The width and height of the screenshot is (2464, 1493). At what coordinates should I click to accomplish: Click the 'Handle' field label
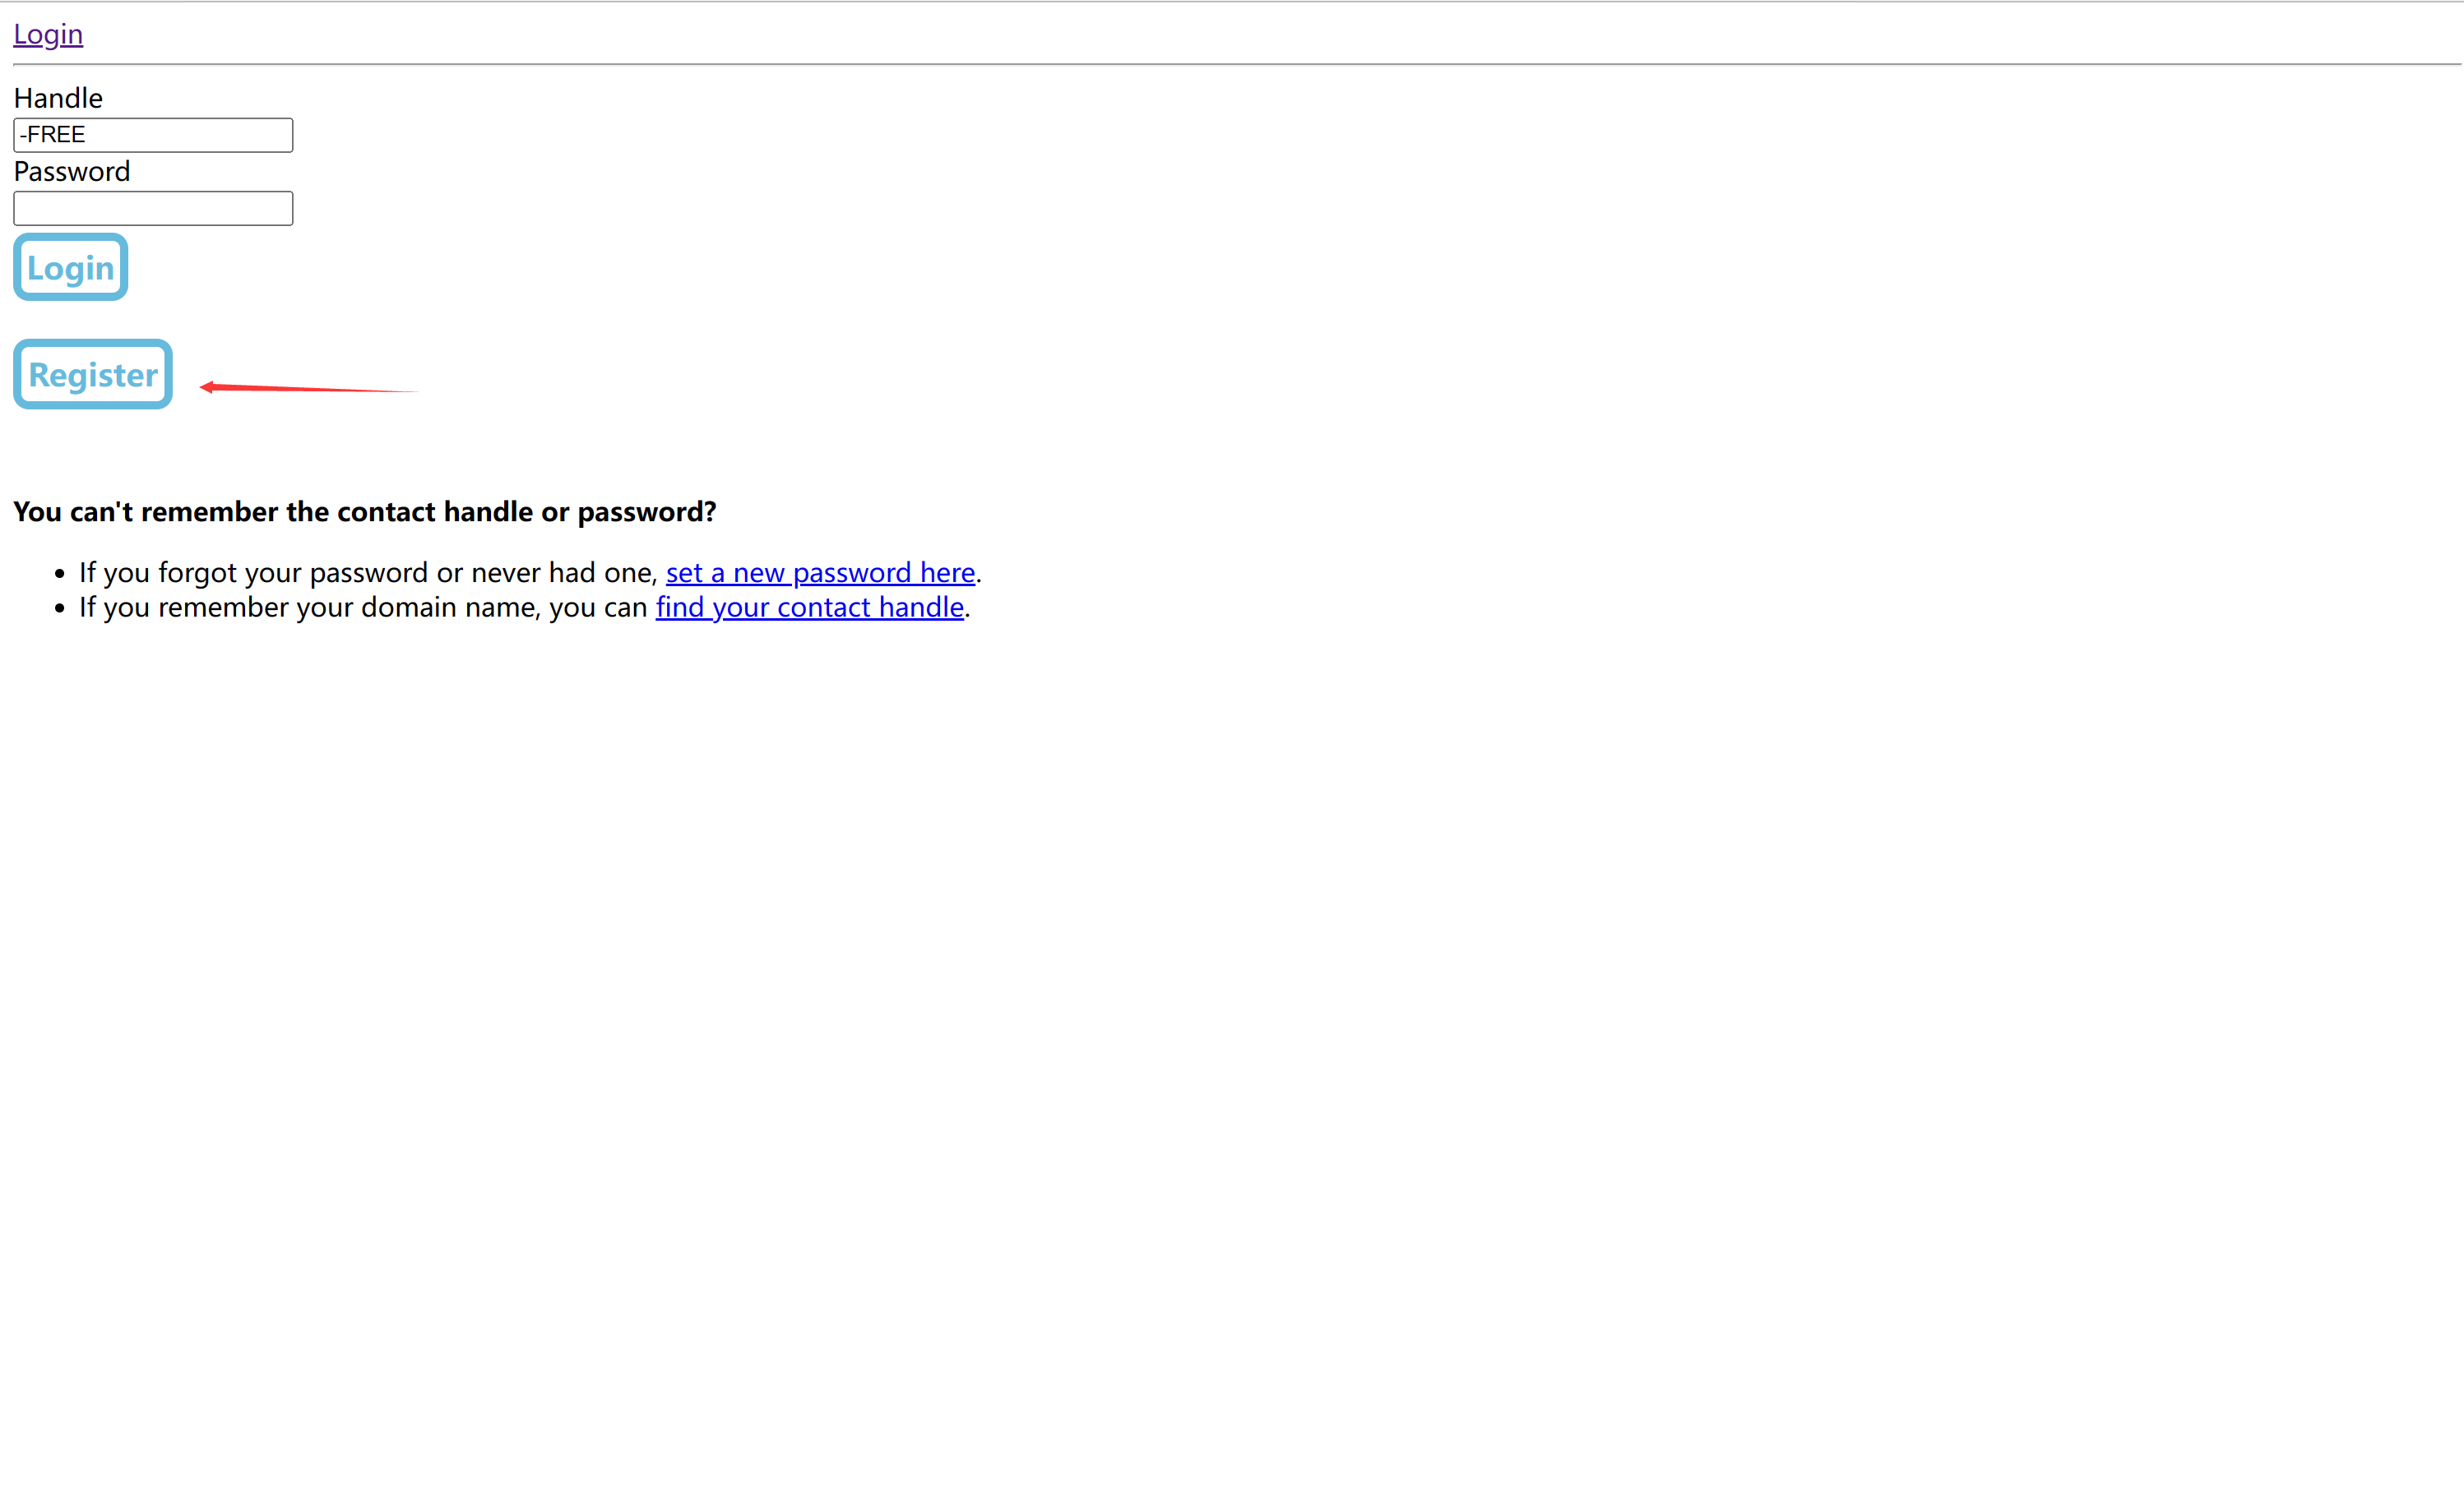click(x=58, y=98)
